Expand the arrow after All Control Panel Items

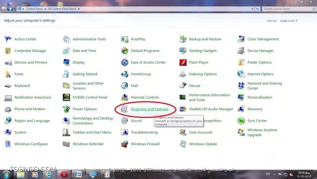click(79, 9)
